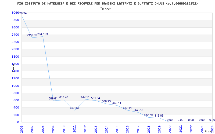The width and height of the screenshot is (215, 134).
Task: Click year 2009 on the x-axis
Action: coord(53,128)
